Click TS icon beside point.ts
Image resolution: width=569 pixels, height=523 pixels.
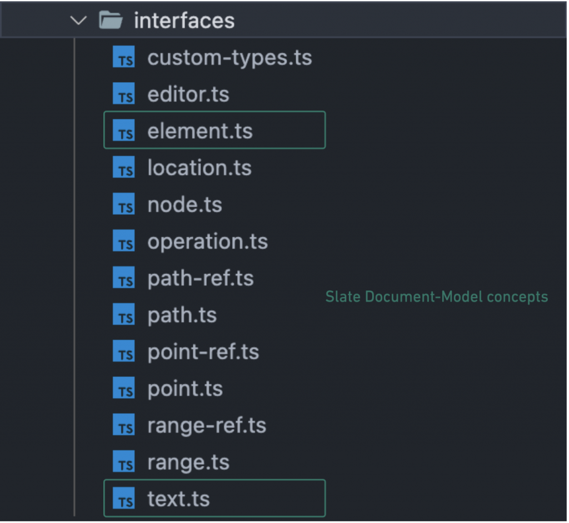(x=123, y=389)
